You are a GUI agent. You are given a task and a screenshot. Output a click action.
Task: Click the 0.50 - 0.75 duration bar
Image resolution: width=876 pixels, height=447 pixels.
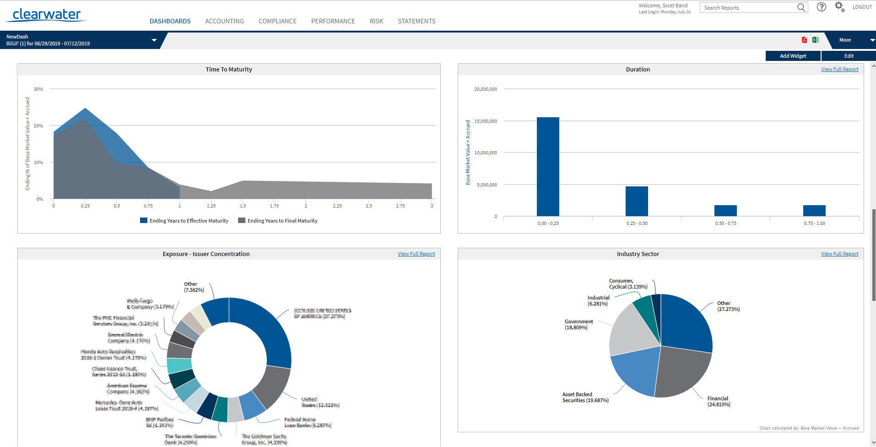click(x=725, y=211)
